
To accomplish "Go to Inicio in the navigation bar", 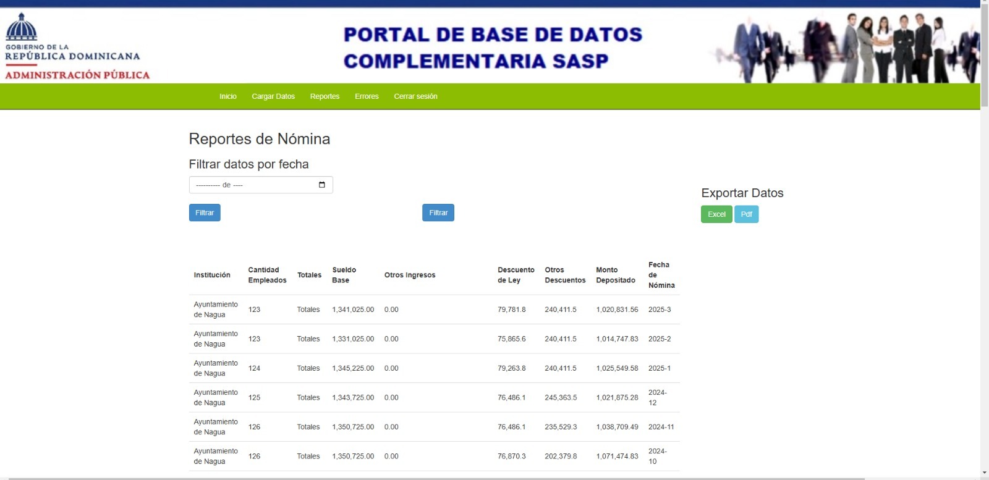I will (227, 96).
